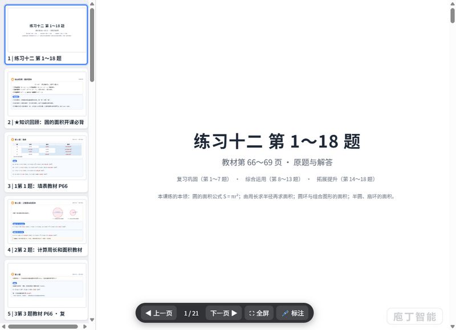Click the text 拓展提升（第14~18题）

click(x=346, y=179)
